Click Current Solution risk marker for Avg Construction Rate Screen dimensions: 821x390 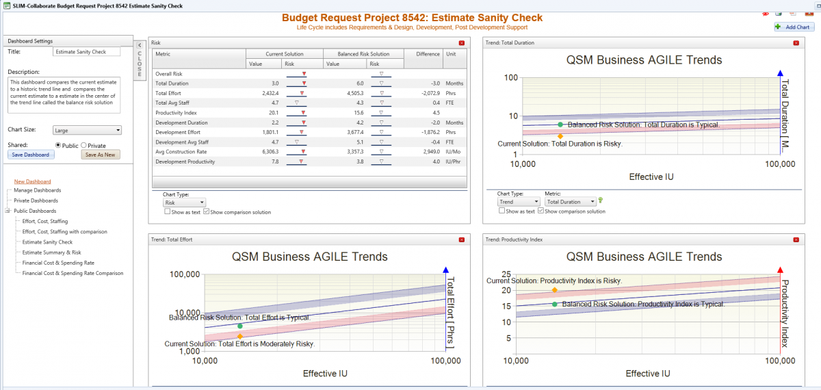pyautogui.click(x=304, y=152)
